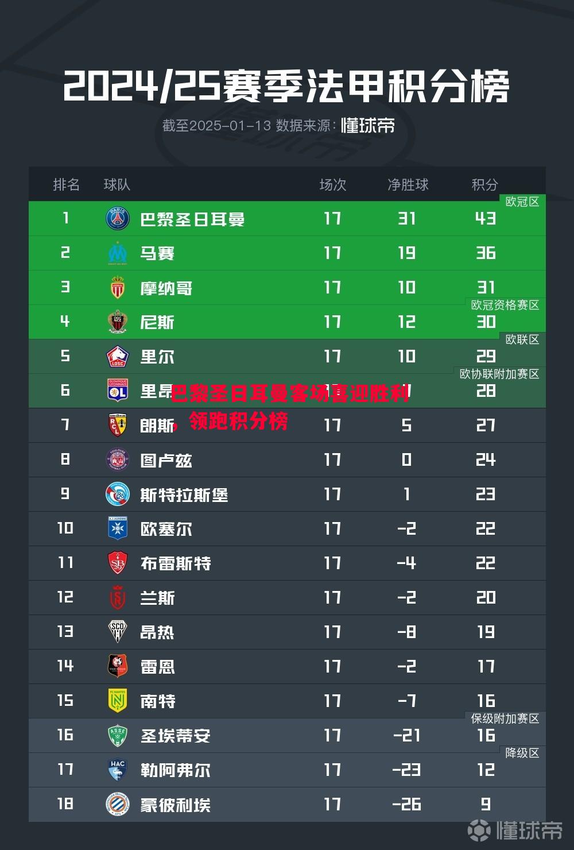Click the Le Havre HAC crest
574x850 pixels.
tap(118, 770)
